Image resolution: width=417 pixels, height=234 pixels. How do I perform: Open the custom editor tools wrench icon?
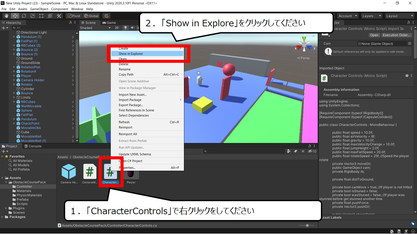tap(59, 16)
